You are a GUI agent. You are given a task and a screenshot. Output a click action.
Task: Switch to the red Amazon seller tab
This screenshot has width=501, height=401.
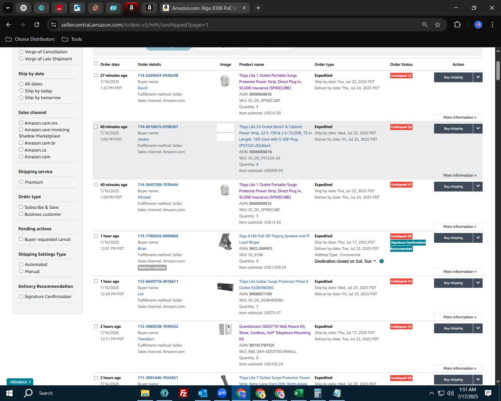pos(132,7)
